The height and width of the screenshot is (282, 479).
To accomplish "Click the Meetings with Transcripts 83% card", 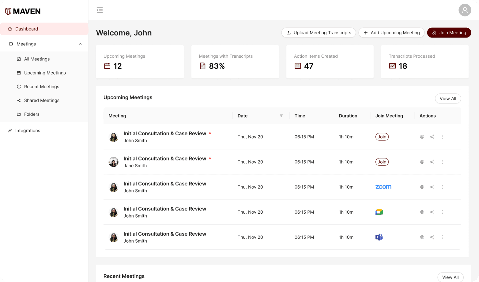I will pos(235,62).
